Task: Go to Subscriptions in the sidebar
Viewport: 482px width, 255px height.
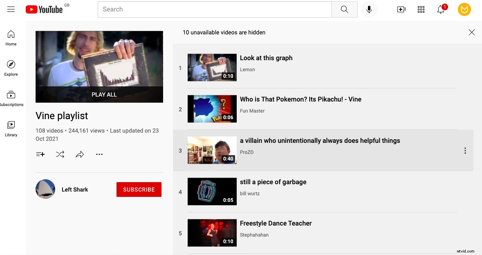Action: click(x=11, y=97)
